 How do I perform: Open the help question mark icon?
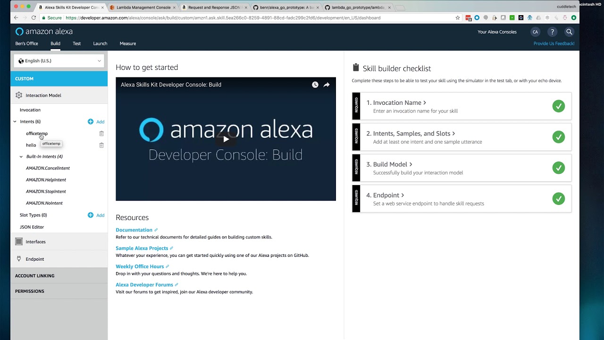tap(552, 32)
